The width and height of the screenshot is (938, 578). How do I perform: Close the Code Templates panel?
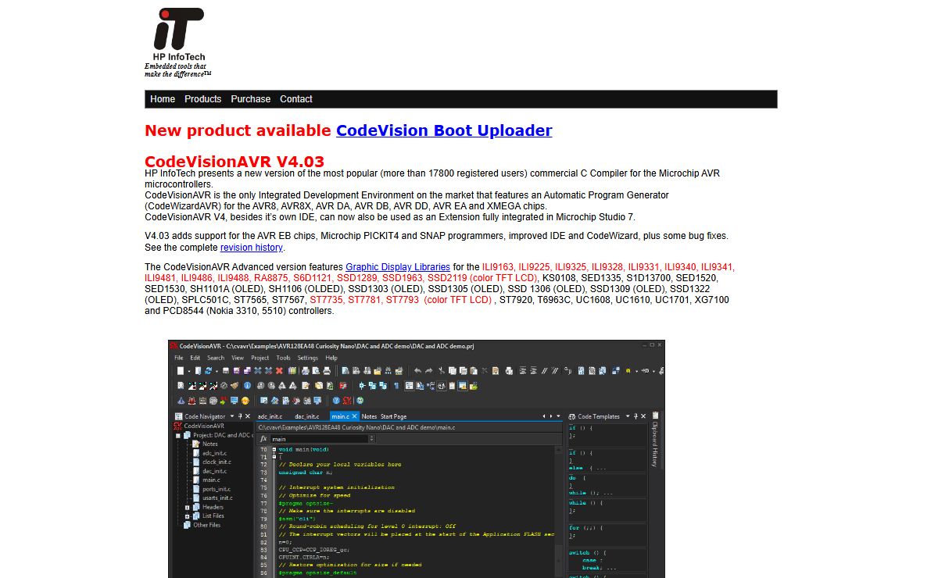(643, 416)
